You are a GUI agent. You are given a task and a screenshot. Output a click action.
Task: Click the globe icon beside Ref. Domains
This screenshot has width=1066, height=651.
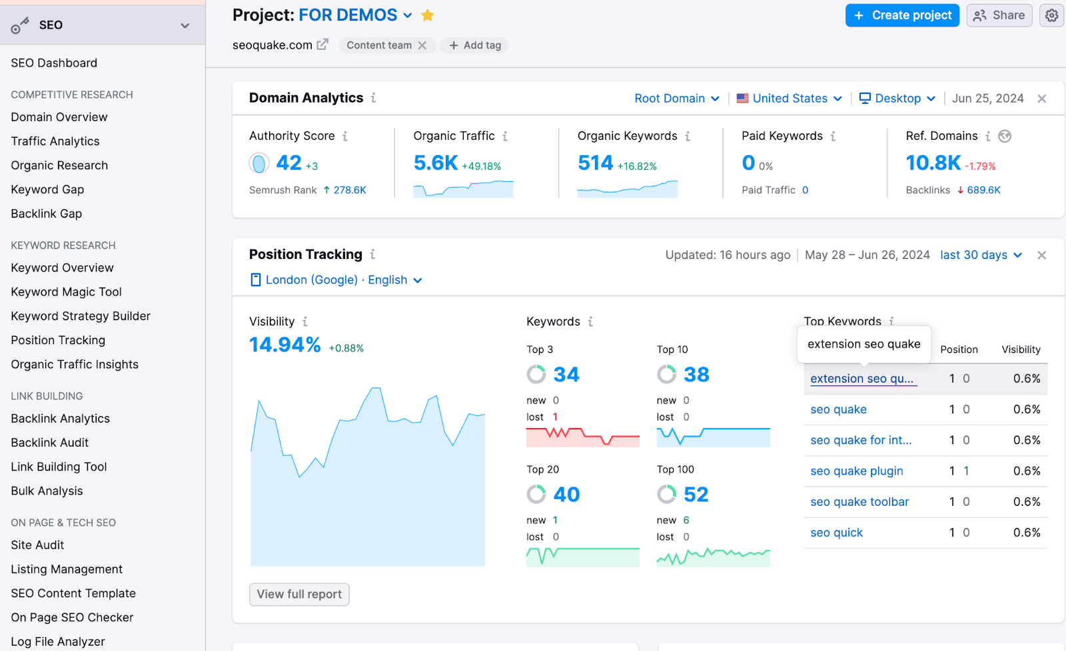(1005, 136)
